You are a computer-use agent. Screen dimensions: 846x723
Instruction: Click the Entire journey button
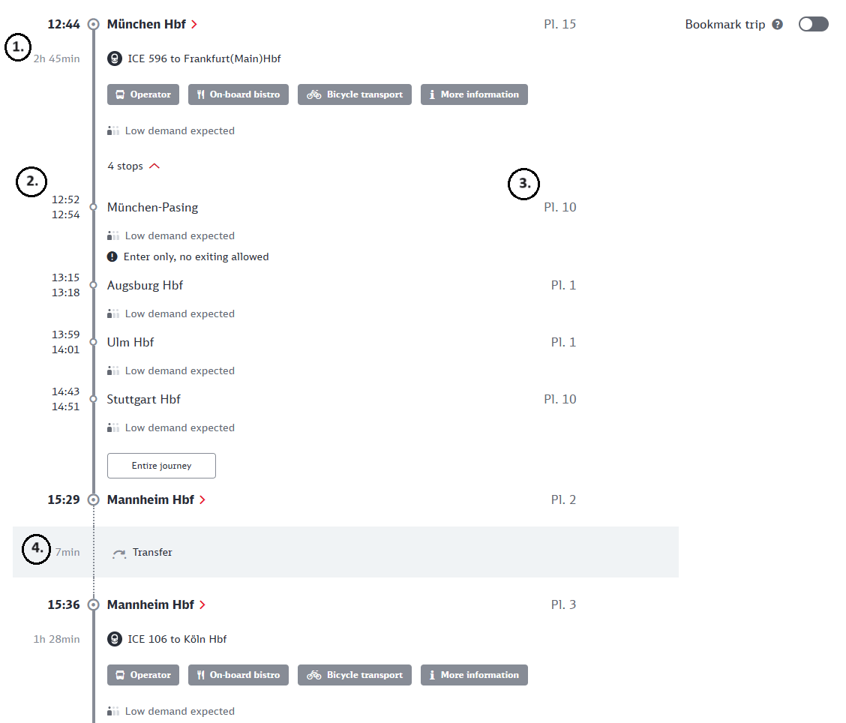[161, 466]
